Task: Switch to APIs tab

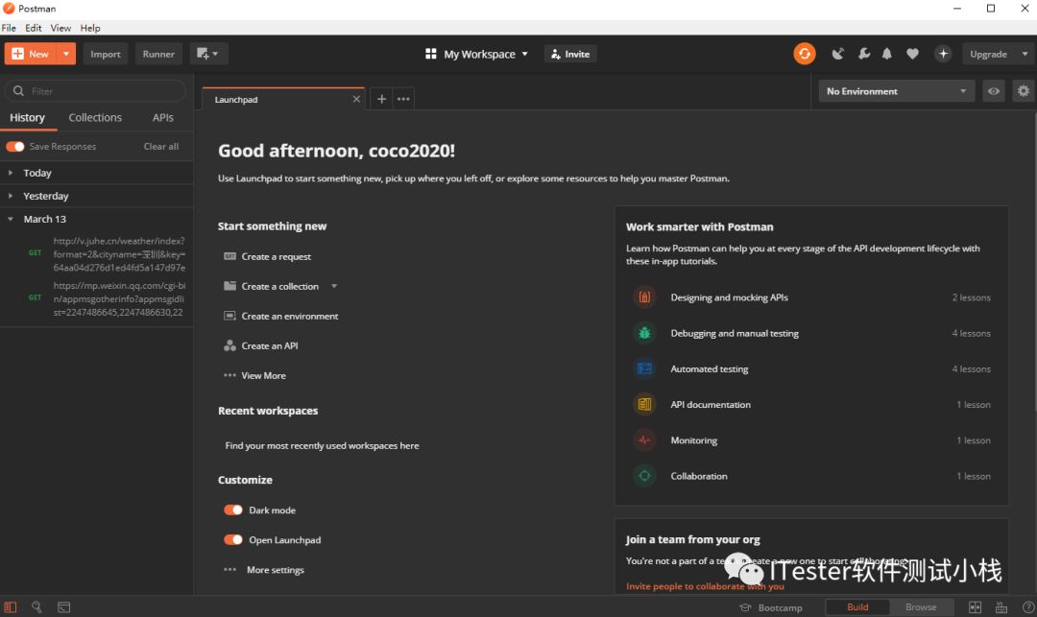Action: pos(162,118)
